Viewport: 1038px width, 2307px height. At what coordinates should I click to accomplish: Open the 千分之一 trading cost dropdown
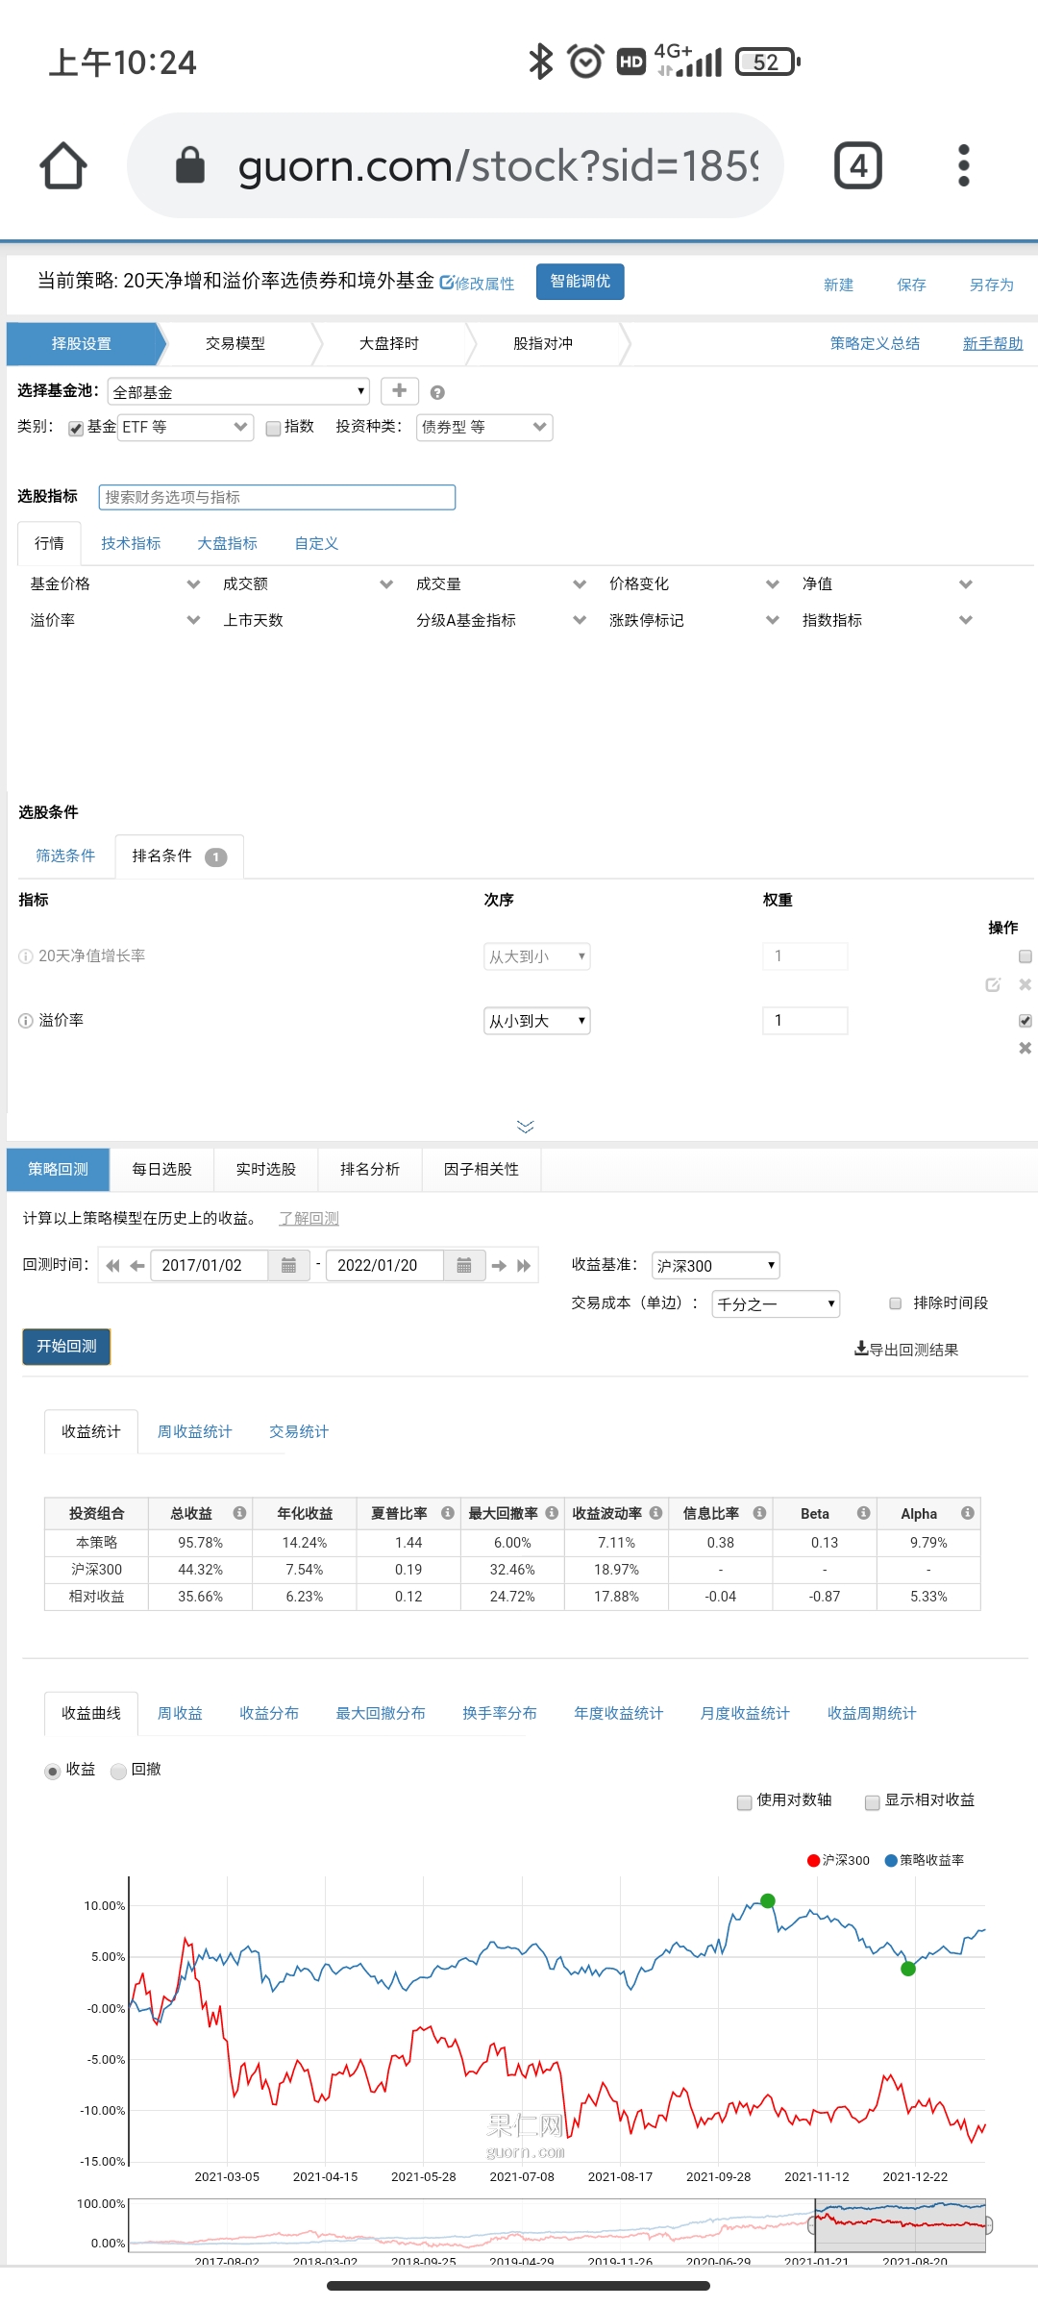click(x=776, y=1304)
